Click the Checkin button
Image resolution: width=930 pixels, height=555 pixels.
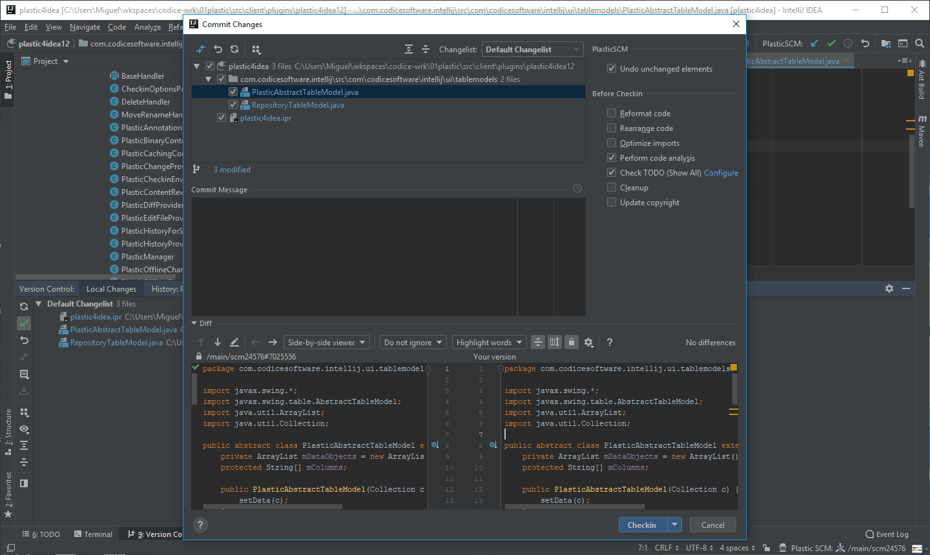tap(641, 525)
